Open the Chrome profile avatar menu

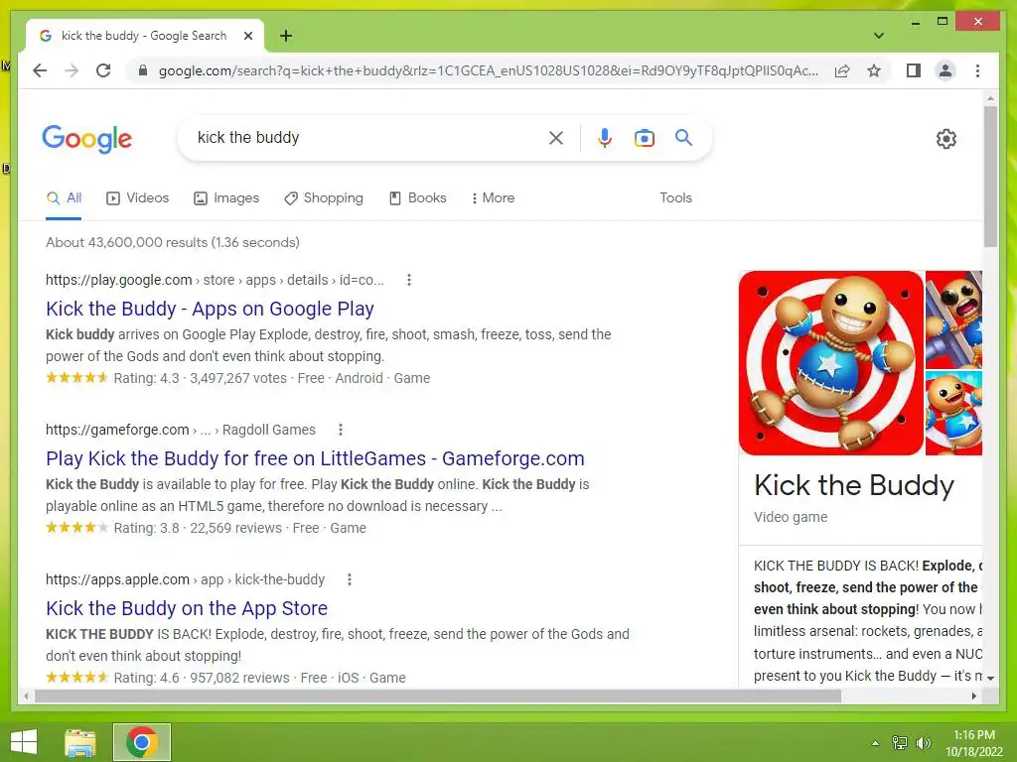tap(945, 70)
